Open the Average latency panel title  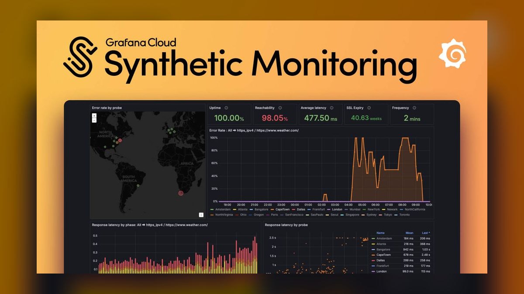pos(314,108)
